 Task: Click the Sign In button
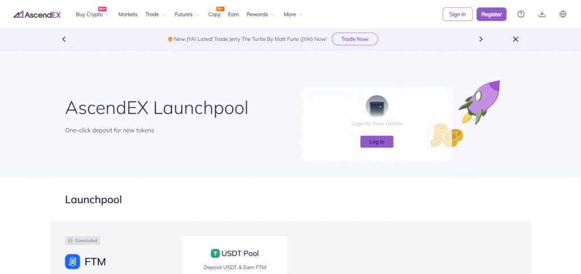(458, 14)
